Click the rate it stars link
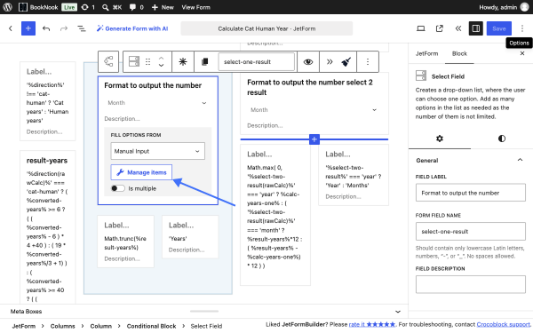The width and height of the screenshot is (533, 333). click(372, 324)
